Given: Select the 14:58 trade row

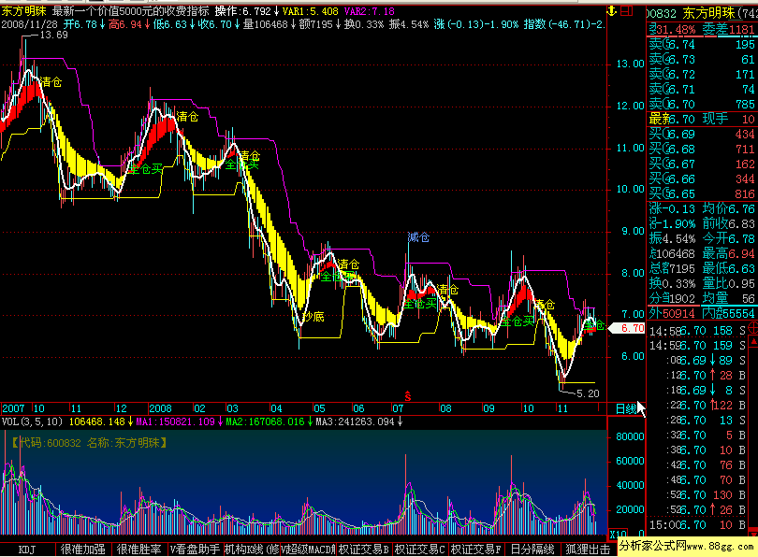Looking at the screenshot, I should click(697, 331).
